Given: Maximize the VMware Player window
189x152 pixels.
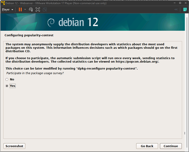Looking at the screenshot, I should 180,3.
